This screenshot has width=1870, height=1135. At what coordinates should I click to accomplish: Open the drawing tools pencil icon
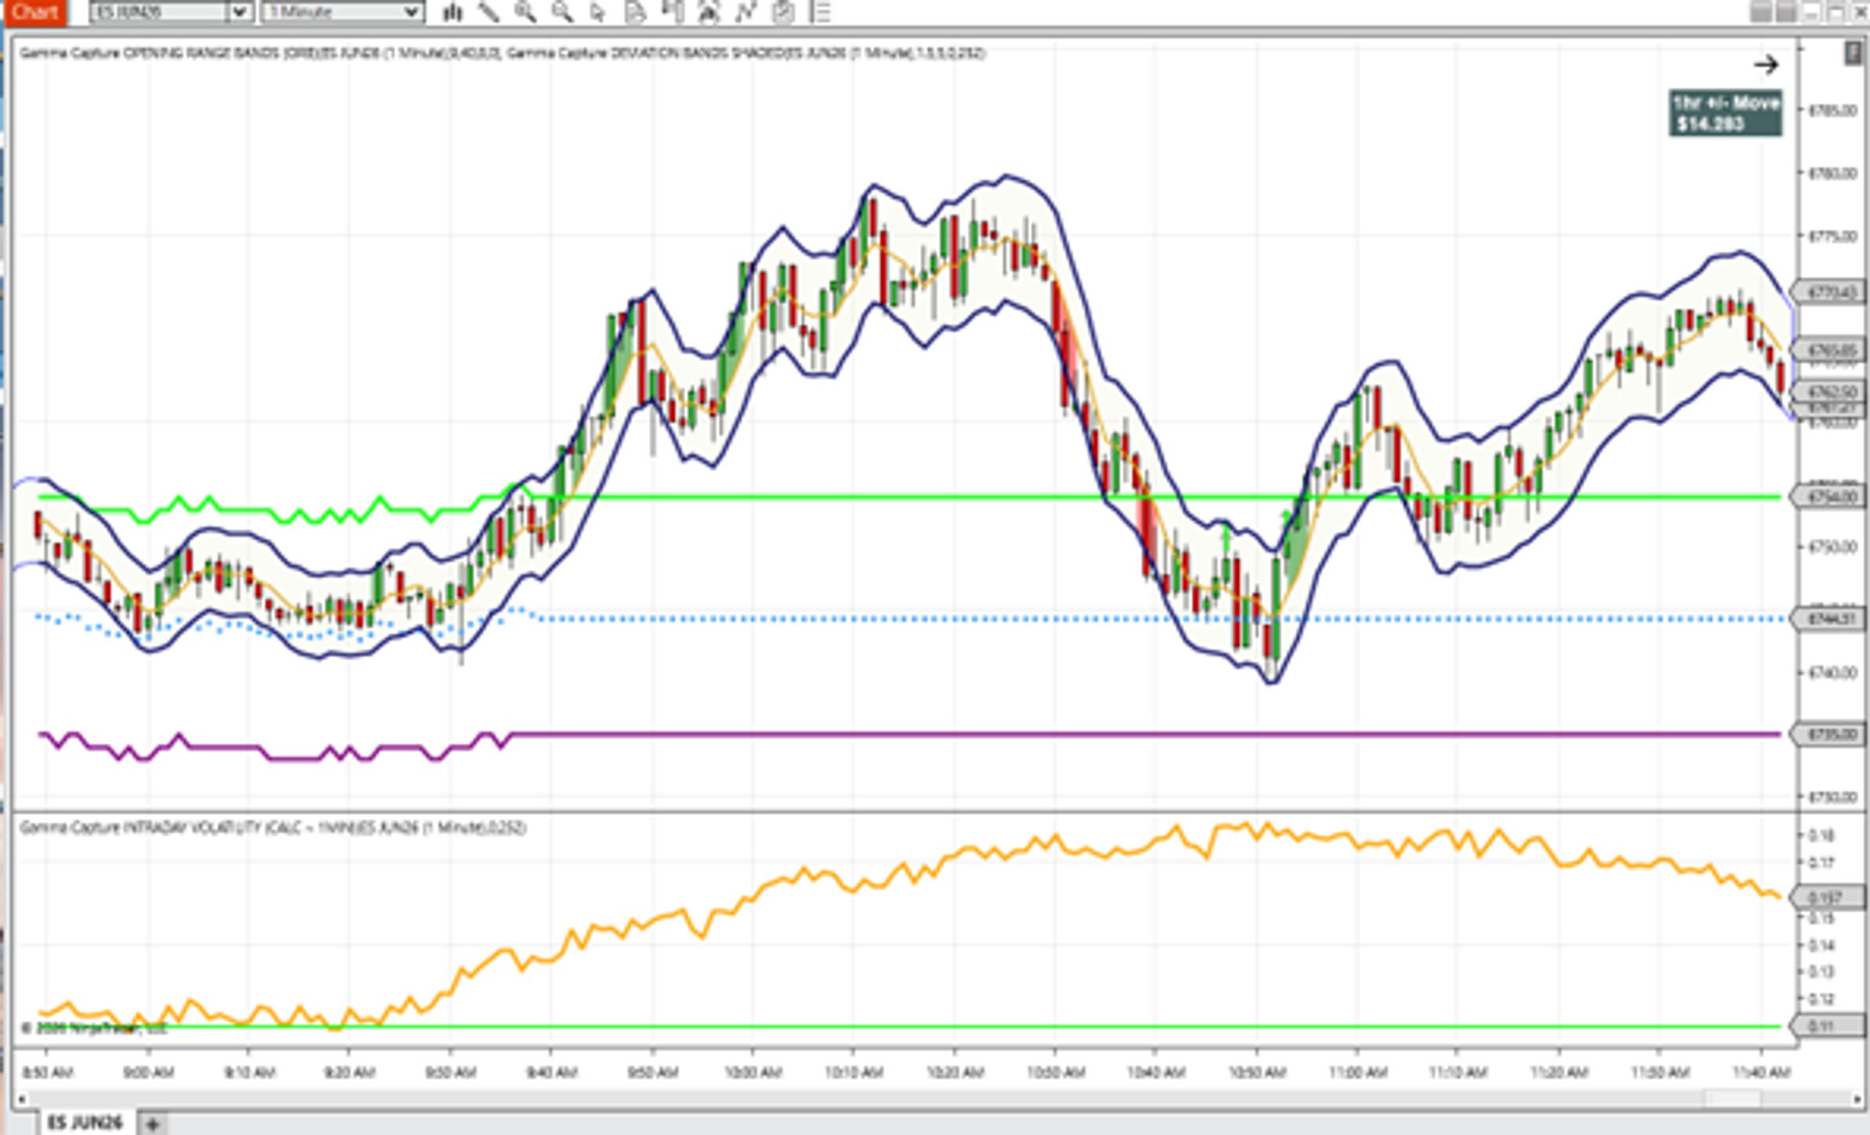489,12
